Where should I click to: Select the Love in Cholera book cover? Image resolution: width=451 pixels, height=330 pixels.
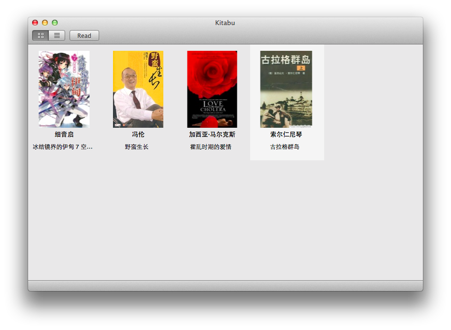212,89
